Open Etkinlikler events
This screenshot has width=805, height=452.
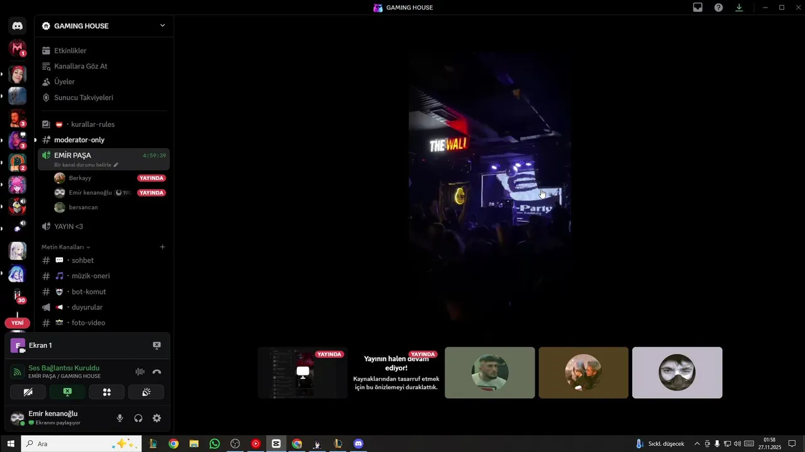(x=104, y=50)
